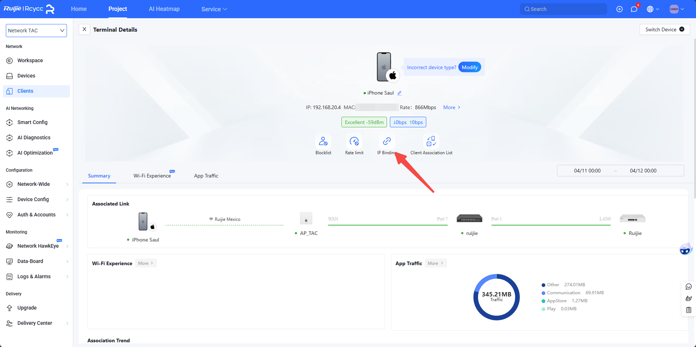Open the language globe menu
The image size is (696, 347).
(653, 9)
